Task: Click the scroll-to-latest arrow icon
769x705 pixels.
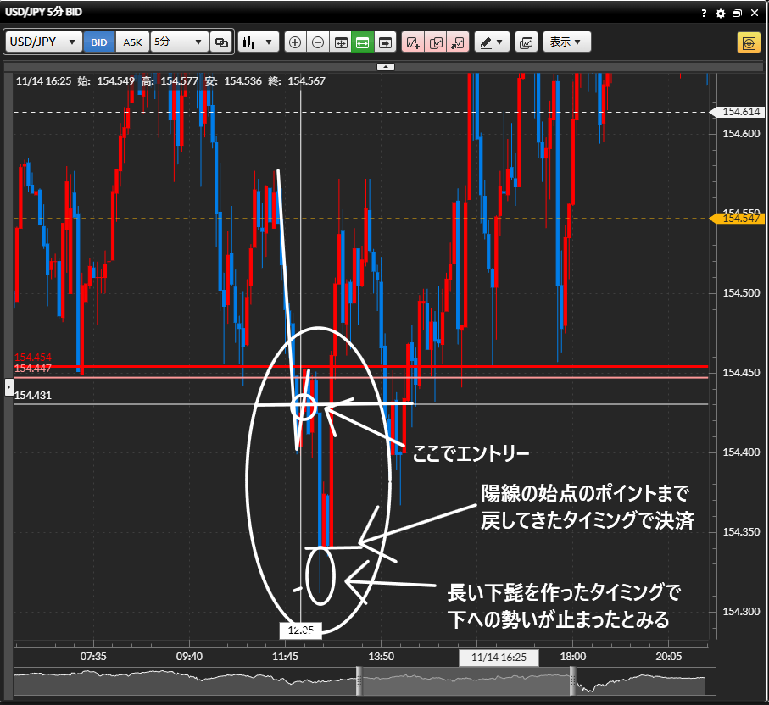Action: pyautogui.click(x=385, y=42)
